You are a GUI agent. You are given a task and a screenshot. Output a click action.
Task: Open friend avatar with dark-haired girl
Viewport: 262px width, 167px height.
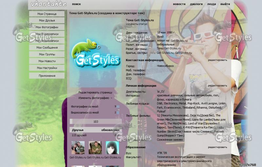click(x=112, y=148)
